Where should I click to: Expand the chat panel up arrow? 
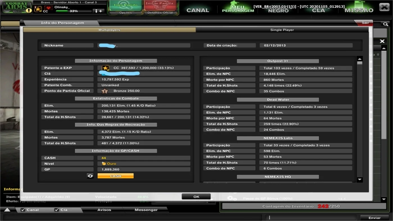point(7,210)
